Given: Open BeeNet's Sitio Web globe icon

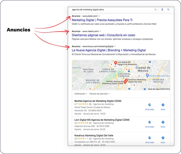Looking at the screenshot, I should [149, 105].
